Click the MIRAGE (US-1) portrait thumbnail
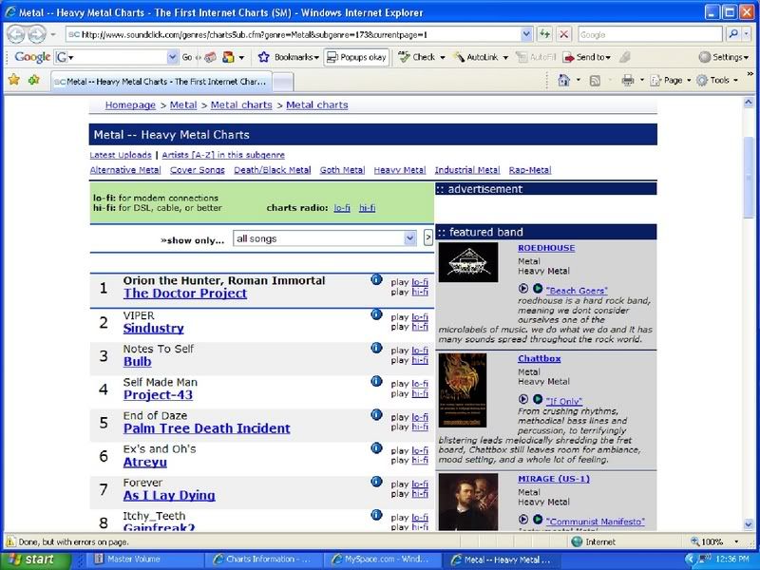 468,502
